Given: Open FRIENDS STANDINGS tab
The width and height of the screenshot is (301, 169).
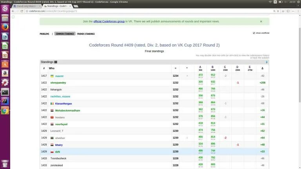Looking at the screenshot, I should 86,34.
